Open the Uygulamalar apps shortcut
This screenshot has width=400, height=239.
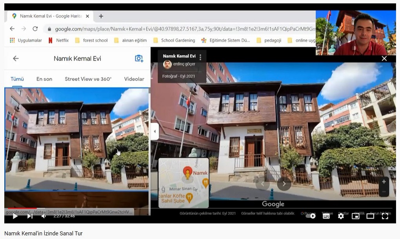pyautogui.click(x=26, y=40)
